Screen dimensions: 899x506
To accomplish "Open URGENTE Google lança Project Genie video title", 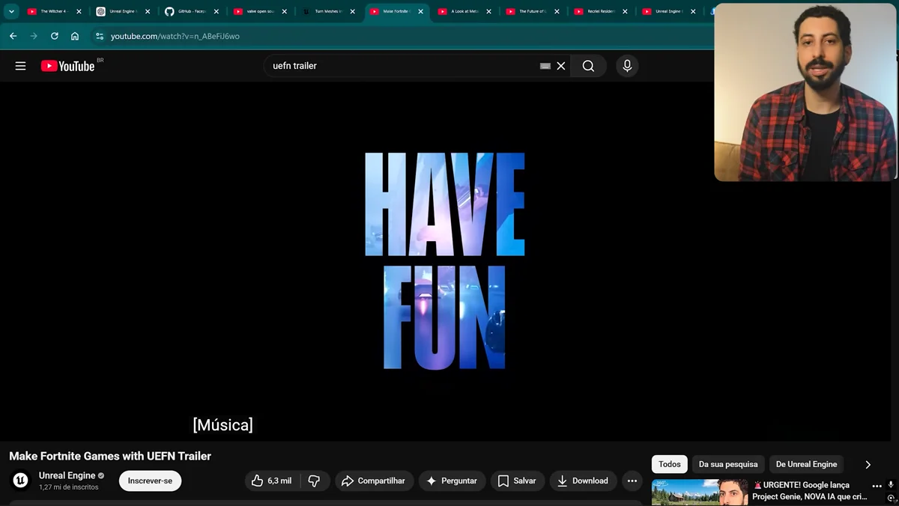I will coord(810,491).
